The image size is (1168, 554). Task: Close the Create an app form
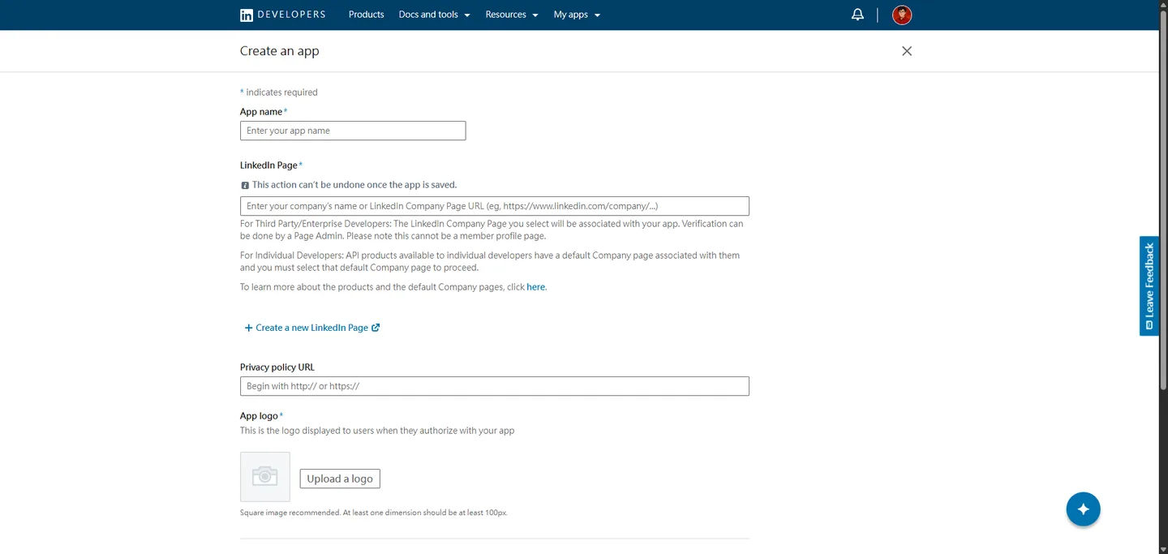[907, 51]
